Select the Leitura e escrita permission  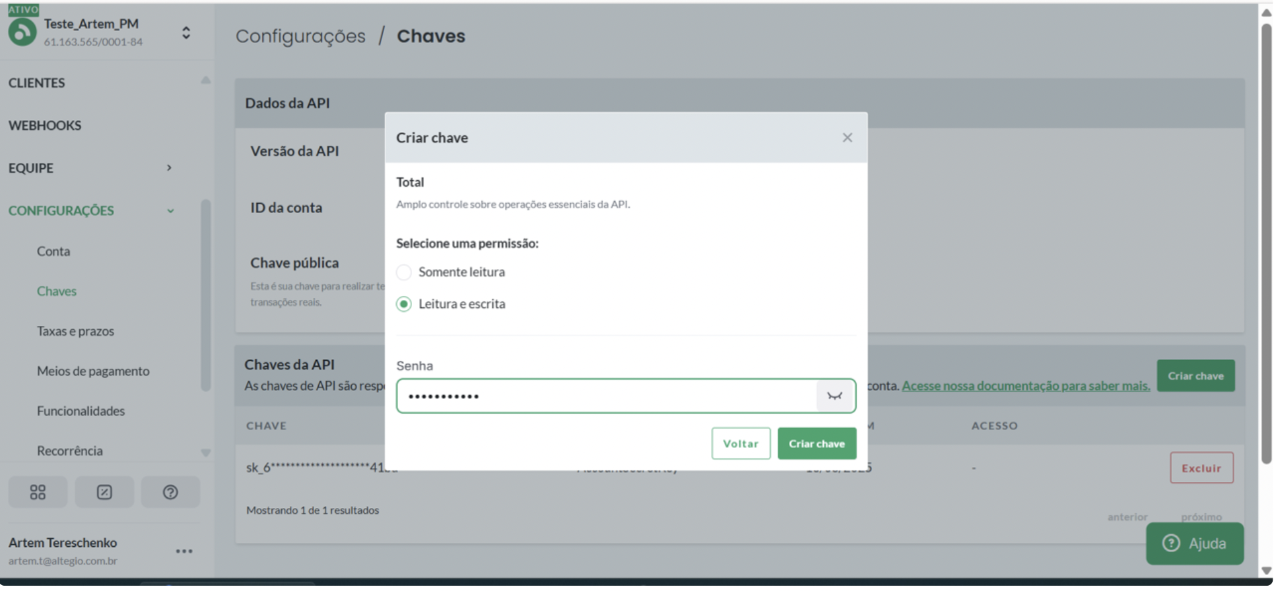(404, 304)
